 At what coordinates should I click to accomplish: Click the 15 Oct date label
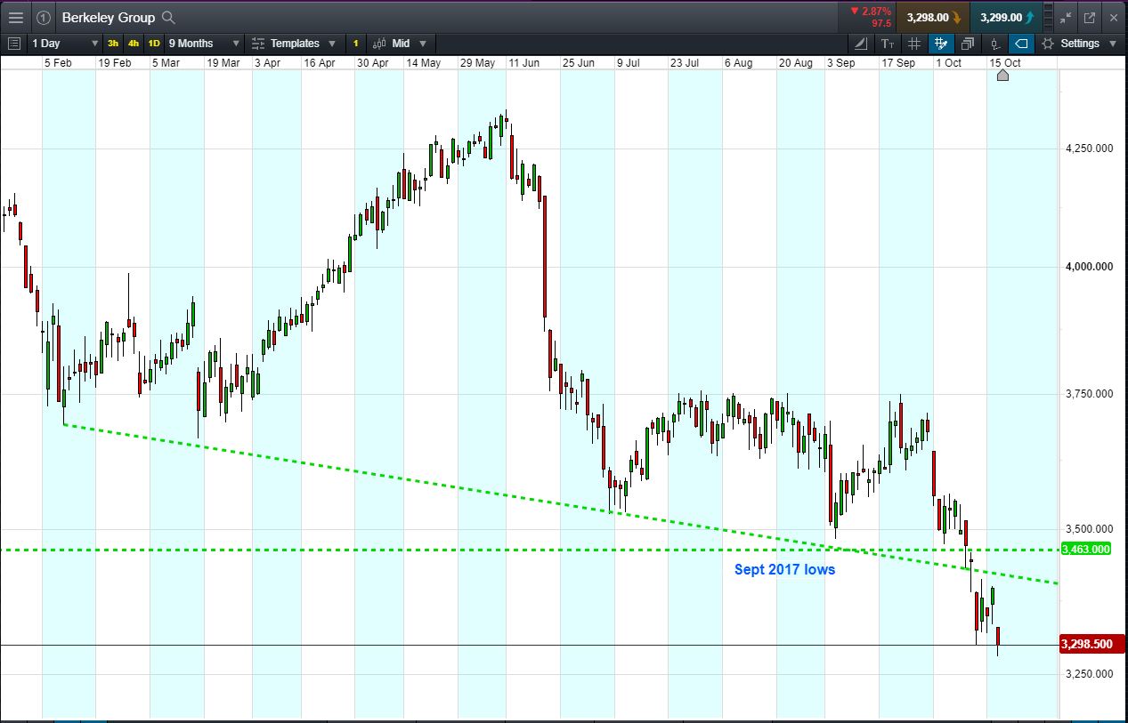tap(1004, 63)
